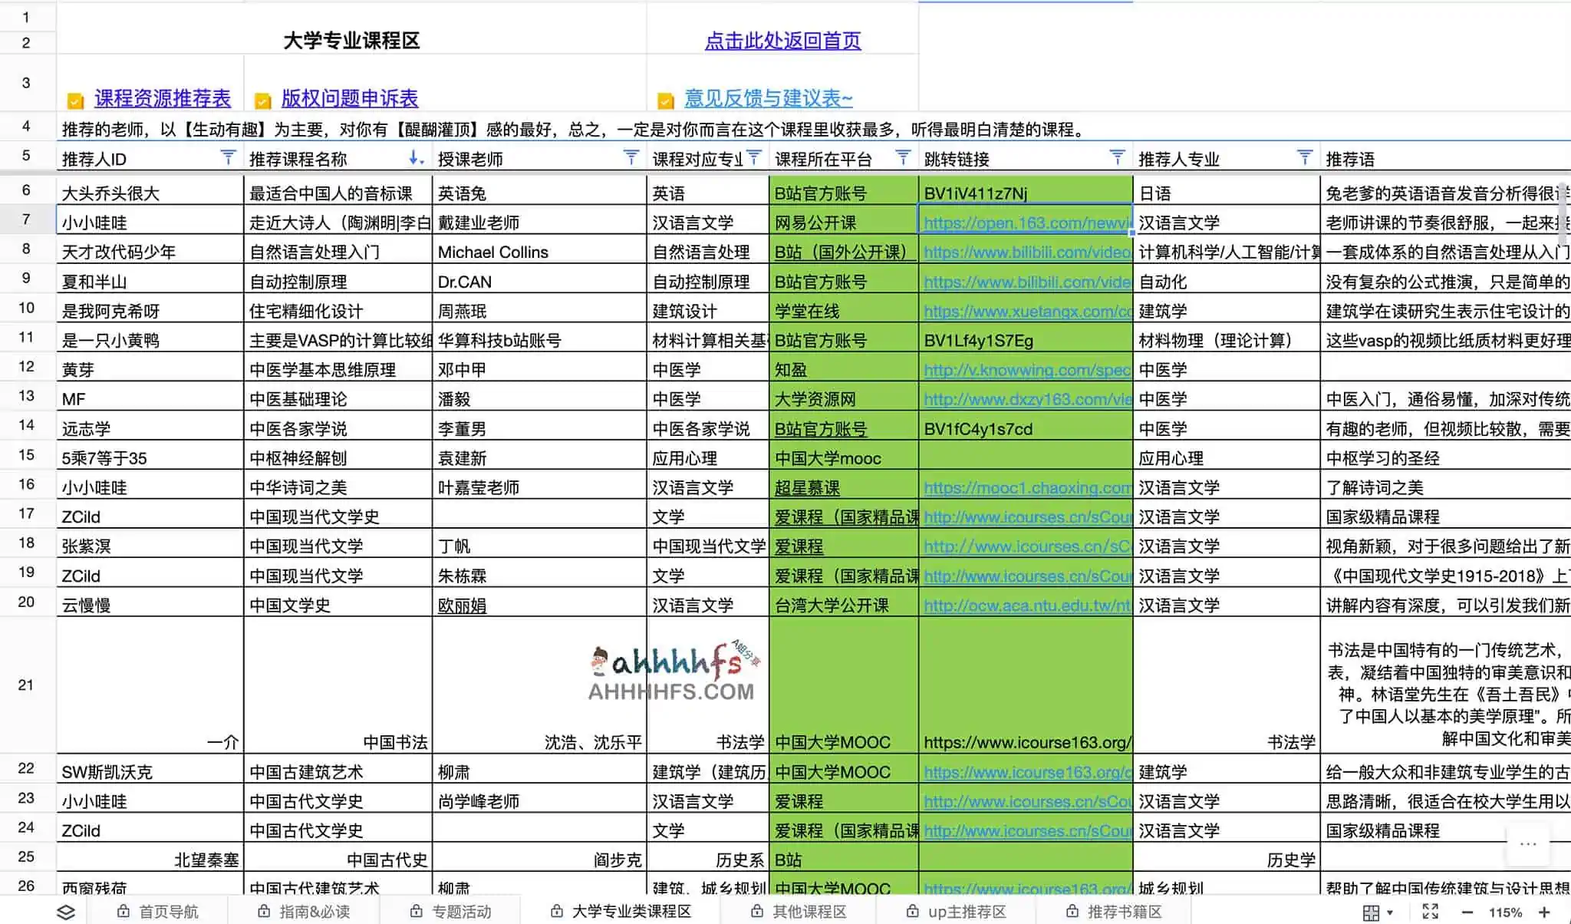1571x924 pixels.
Task: Click the filter icon on 推荐人专业 column
Action: tap(1305, 157)
